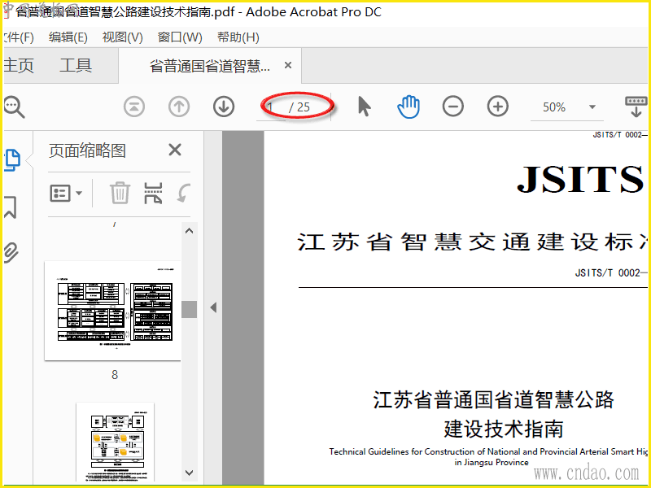The image size is (651, 488).
Task: Open zoom level dropdown arrow
Action: [x=592, y=107]
